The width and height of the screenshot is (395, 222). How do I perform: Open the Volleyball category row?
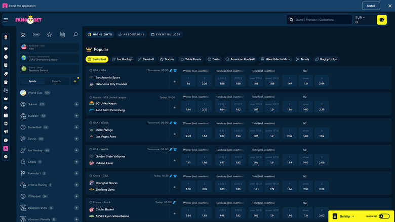pyautogui.click(x=50, y=196)
